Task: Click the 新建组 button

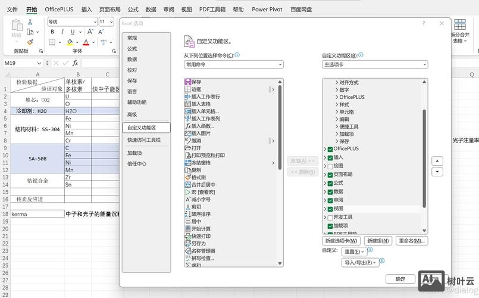Action: coord(378,241)
